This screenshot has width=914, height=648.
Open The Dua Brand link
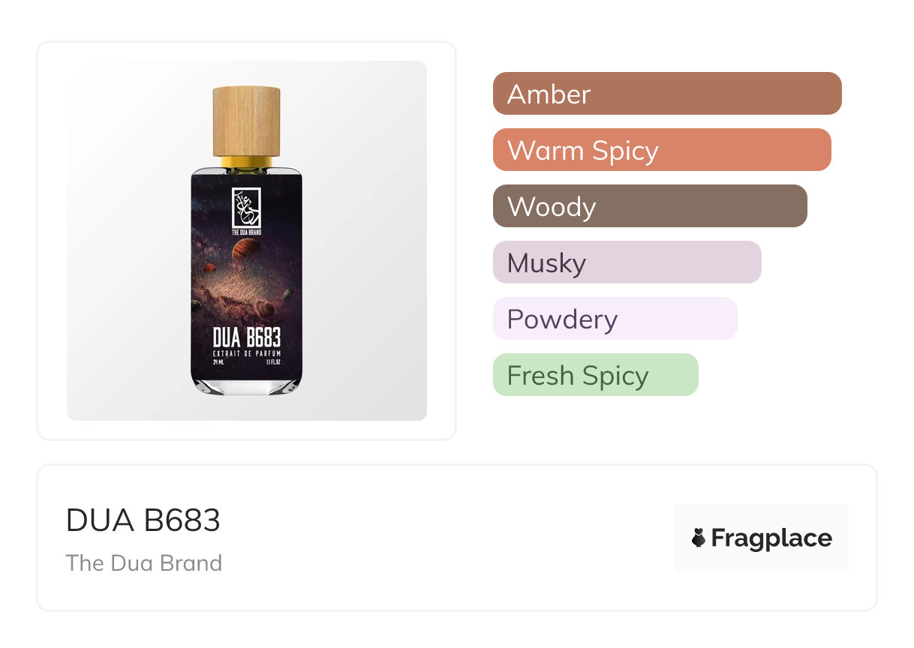[x=144, y=562]
